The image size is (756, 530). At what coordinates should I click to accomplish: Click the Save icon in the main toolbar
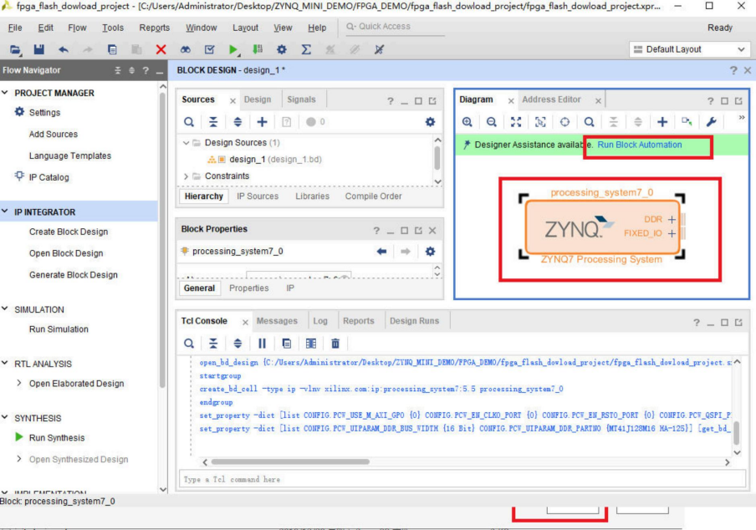38,50
